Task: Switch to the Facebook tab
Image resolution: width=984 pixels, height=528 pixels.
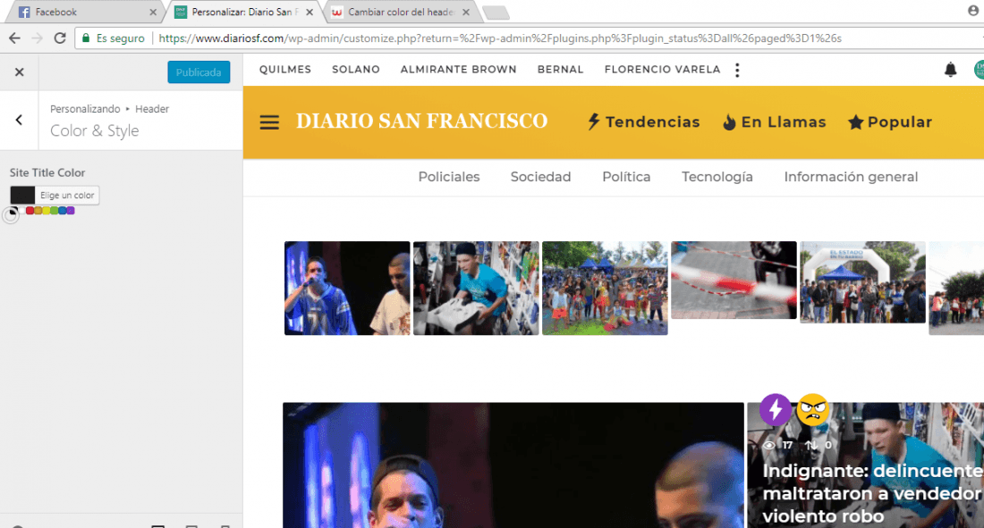Action: pos(86,12)
